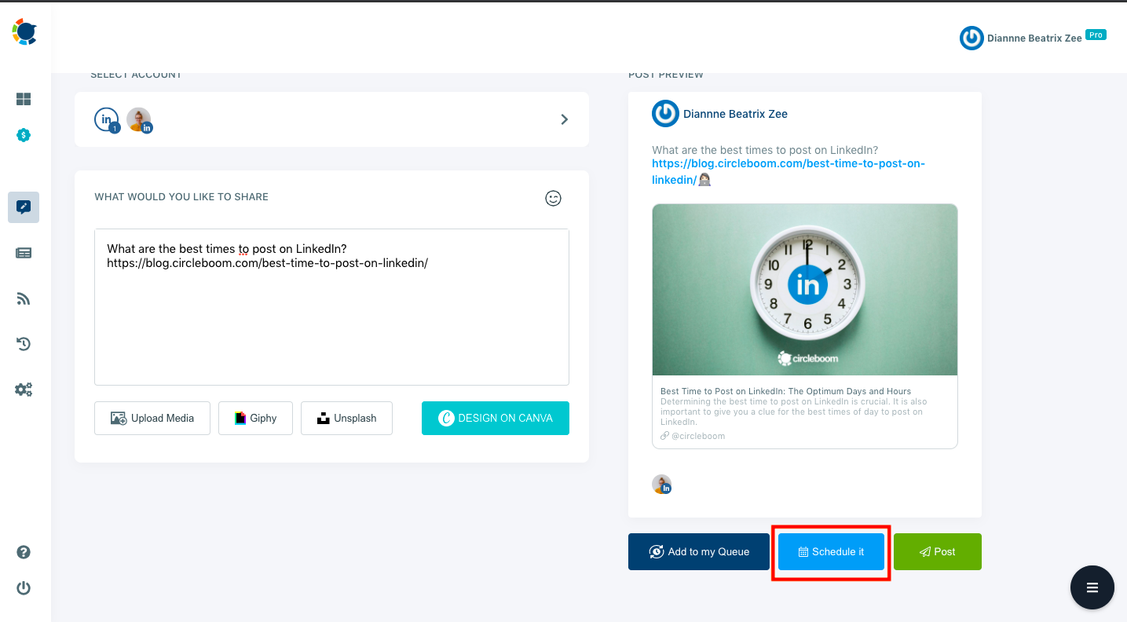This screenshot has height=622, width=1127.
Task: Click the Diannne Beatrix Zee name in preview
Action: point(736,114)
